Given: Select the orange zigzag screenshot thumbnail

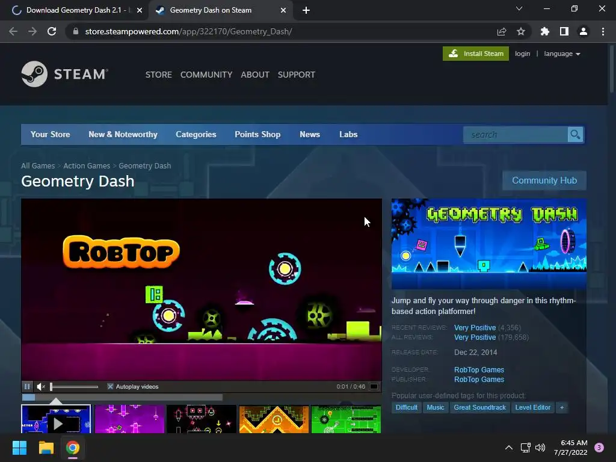Looking at the screenshot, I should [274, 419].
